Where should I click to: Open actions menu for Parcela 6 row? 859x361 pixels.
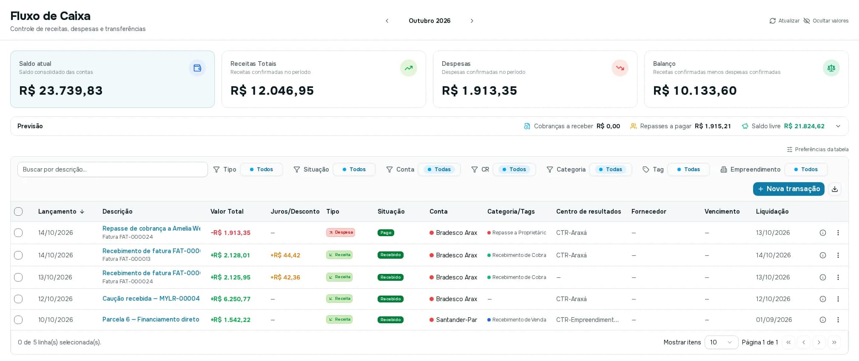(838, 320)
